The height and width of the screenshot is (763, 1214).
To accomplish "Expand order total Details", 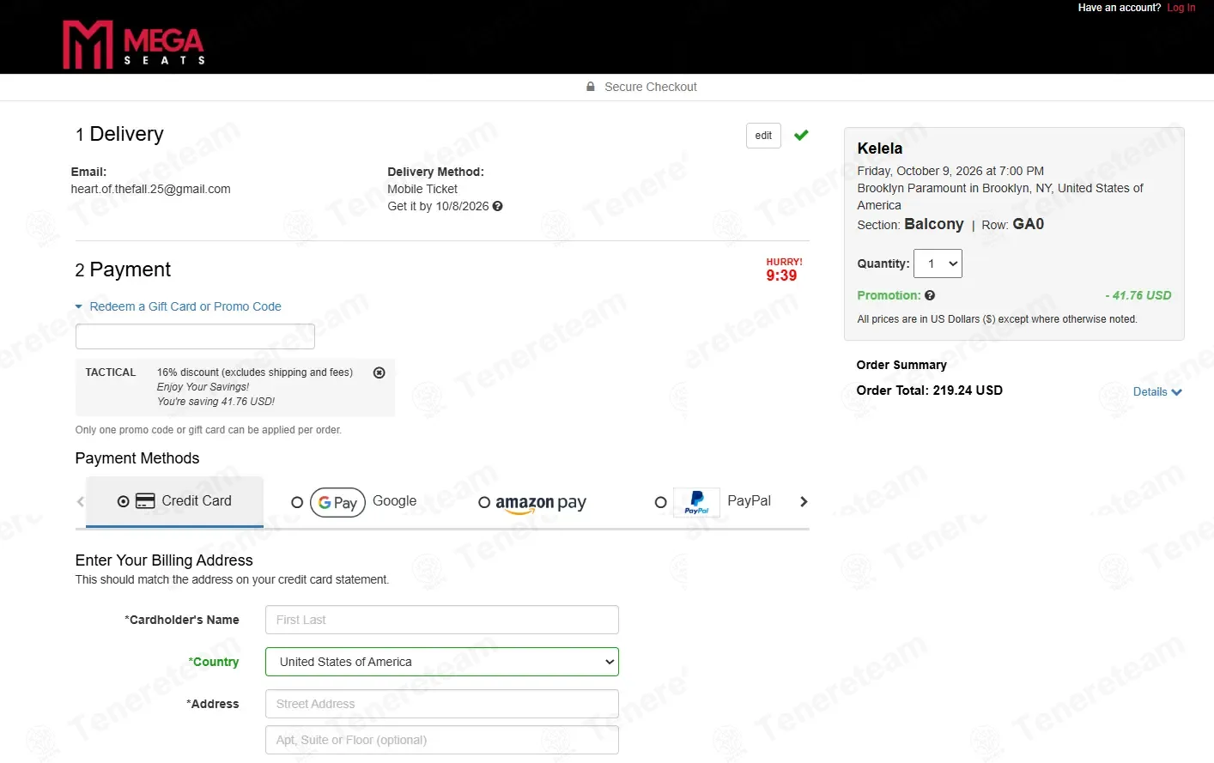I will pyautogui.click(x=1157, y=391).
